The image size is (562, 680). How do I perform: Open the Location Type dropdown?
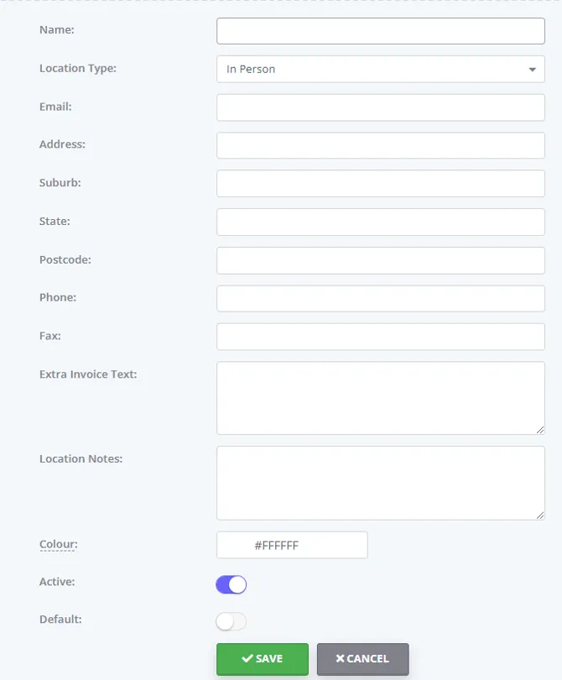click(381, 69)
